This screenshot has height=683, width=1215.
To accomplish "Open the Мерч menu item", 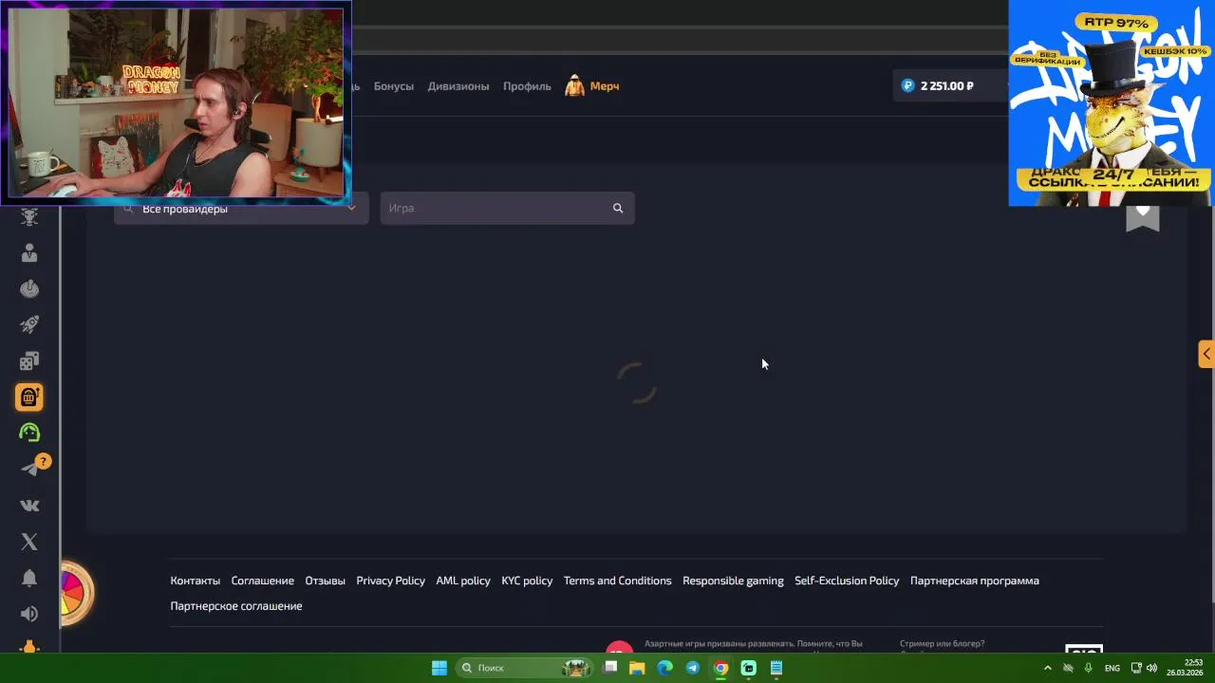I will pyautogui.click(x=605, y=85).
